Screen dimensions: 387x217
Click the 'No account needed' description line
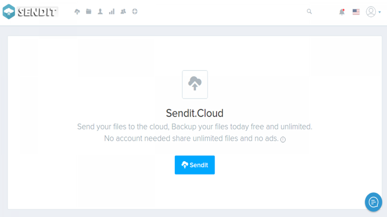click(191, 139)
